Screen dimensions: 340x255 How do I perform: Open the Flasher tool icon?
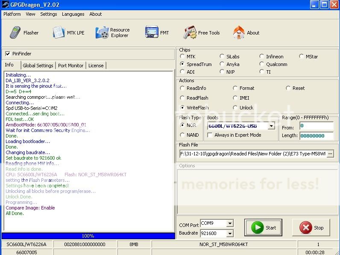[15, 33]
